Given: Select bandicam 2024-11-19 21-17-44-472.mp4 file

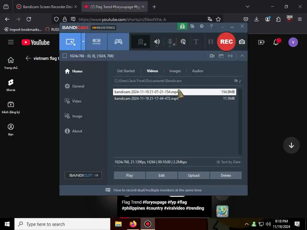Looking at the screenshot, I should [x=174, y=99].
